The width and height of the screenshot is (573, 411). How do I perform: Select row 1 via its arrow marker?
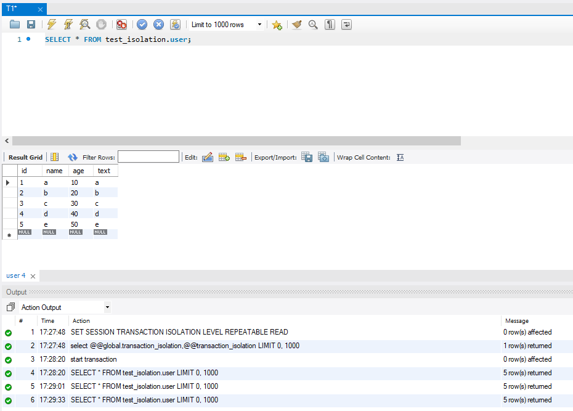(x=7, y=182)
